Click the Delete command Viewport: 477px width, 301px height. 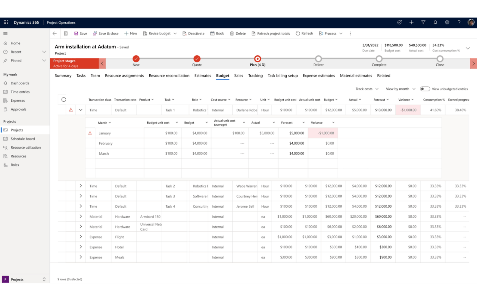pyautogui.click(x=238, y=33)
